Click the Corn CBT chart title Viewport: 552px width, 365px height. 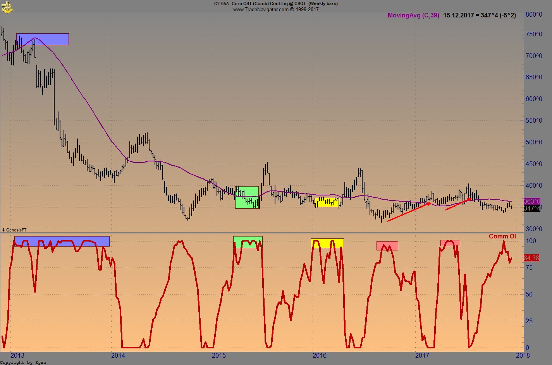tap(275, 3)
